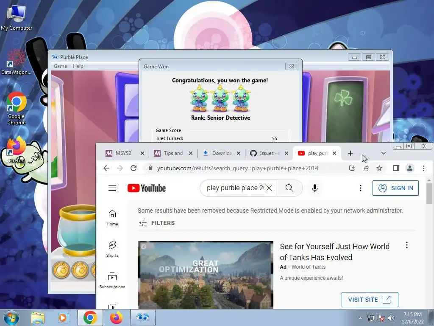Image resolution: width=434 pixels, height=326 pixels.
Task: Open the Windows Start menu
Action: tap(11, 318)
